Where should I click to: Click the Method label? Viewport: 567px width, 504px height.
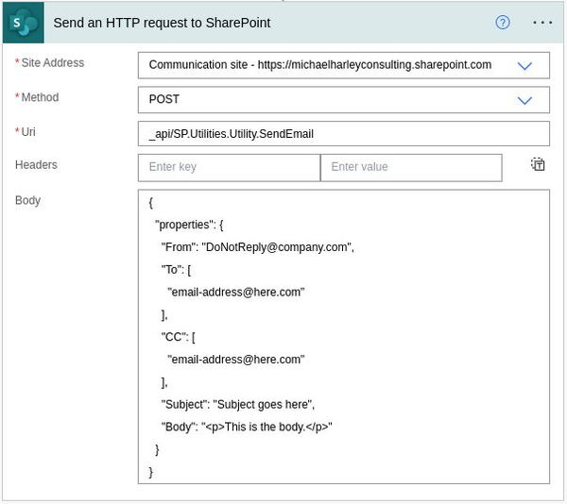click(40, 97)
